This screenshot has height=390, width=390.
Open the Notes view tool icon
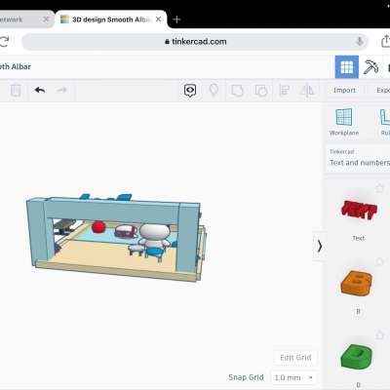(190, 91)
